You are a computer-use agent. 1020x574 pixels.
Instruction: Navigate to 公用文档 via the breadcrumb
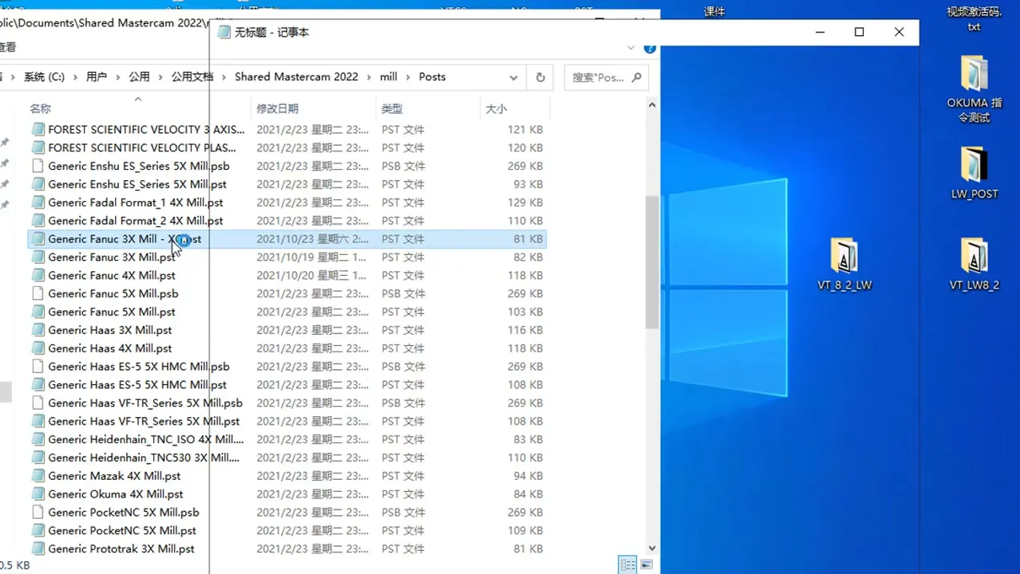coord(193,77)
